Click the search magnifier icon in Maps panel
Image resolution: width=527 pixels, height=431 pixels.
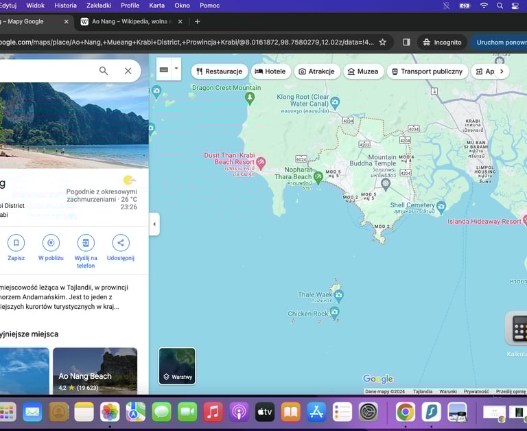point(104,71)
